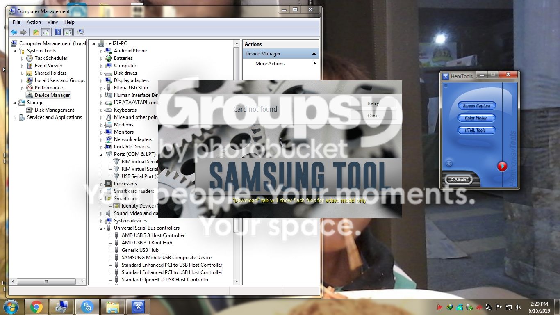The width and height of the screenshot is (560, 315).
Task: Click the HemTools icon on the taskbar
Action: click(x=138, y=307)
